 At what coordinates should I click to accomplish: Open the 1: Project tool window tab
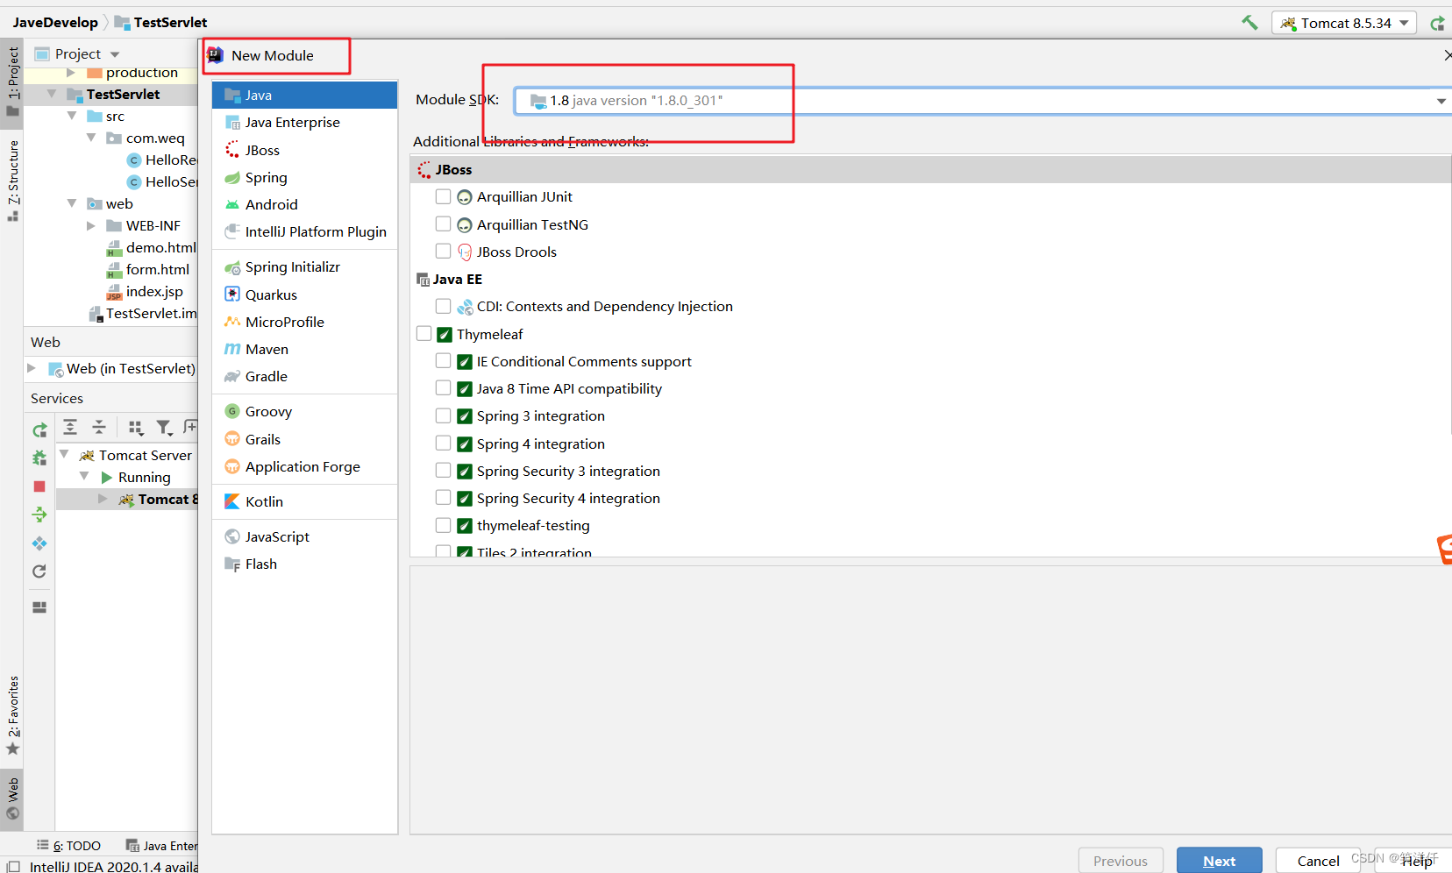click(12, 82)
